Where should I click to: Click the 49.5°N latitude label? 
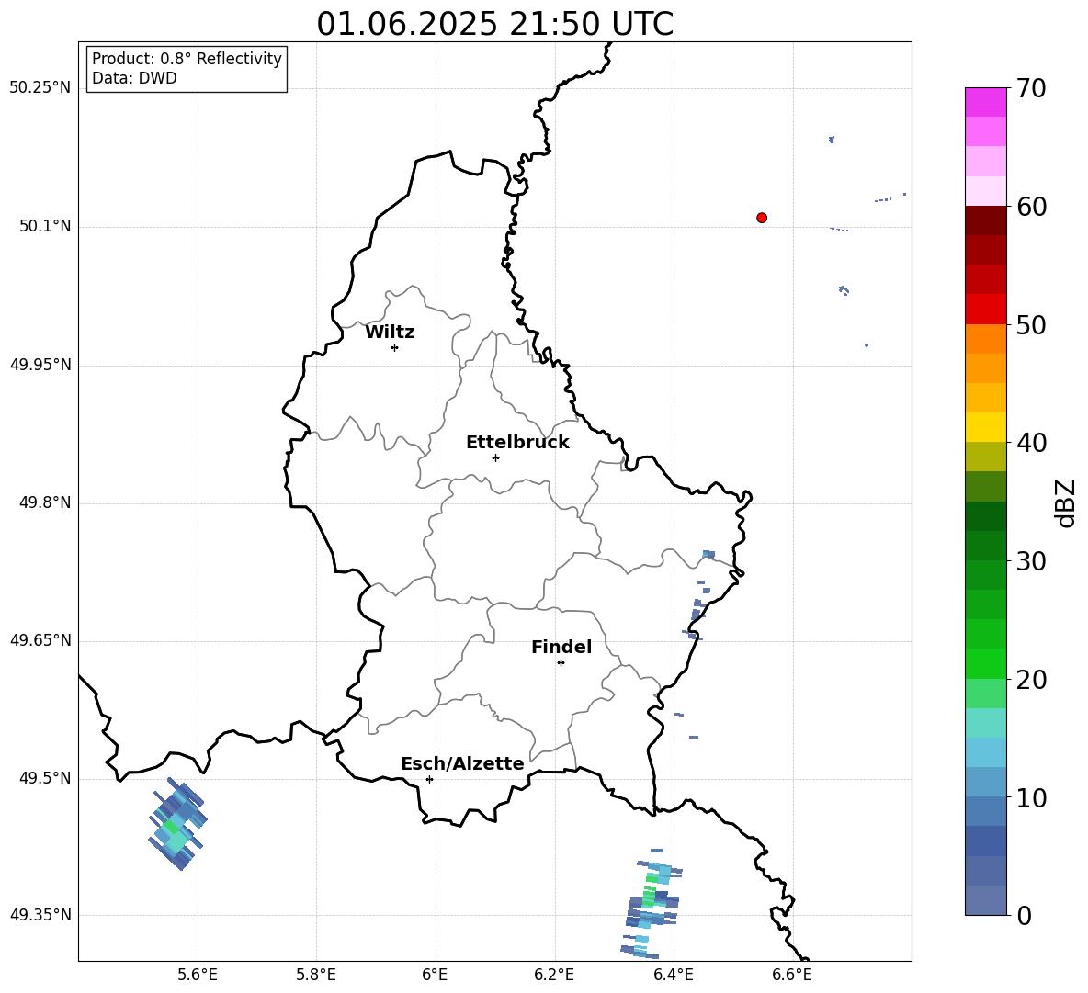[x=46, y=779]
